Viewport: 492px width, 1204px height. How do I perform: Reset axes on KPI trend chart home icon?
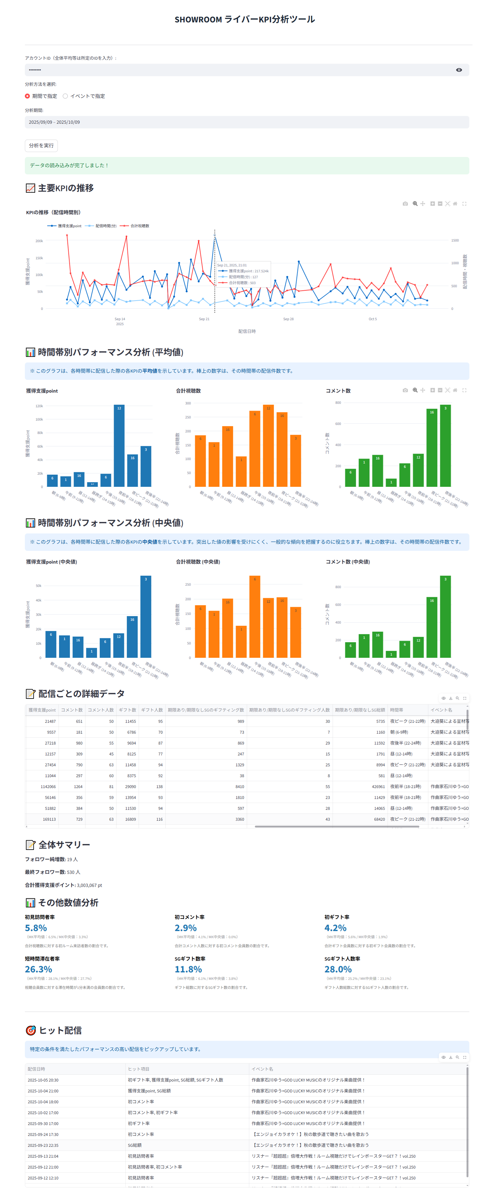pos(455,204)
